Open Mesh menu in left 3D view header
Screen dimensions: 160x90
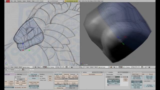pyautogui.click(x=20, y=67)
